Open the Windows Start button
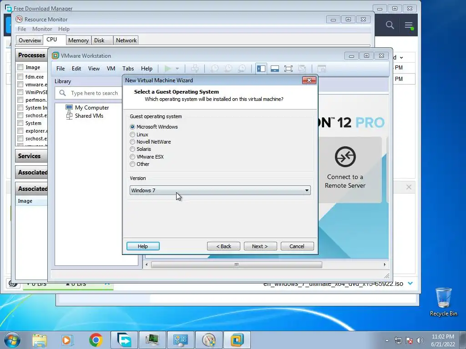 pyautogui.click(x=12, y=340)
